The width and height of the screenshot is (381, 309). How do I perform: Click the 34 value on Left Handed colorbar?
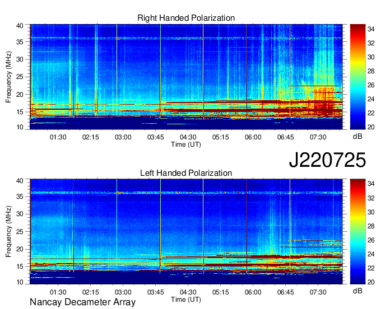pyautogui.click(x=371, y=184)
